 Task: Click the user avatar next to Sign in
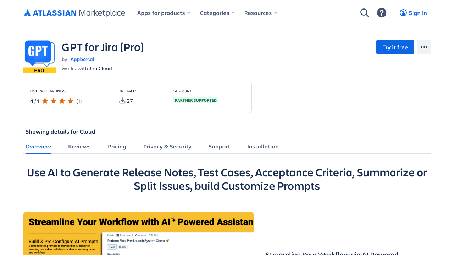pyautogui.click(x=403, y=13)
